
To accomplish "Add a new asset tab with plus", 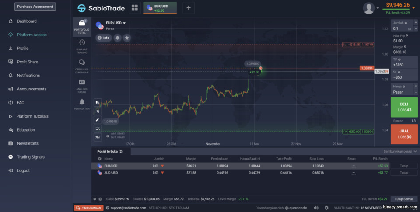I will pos(189,8).
